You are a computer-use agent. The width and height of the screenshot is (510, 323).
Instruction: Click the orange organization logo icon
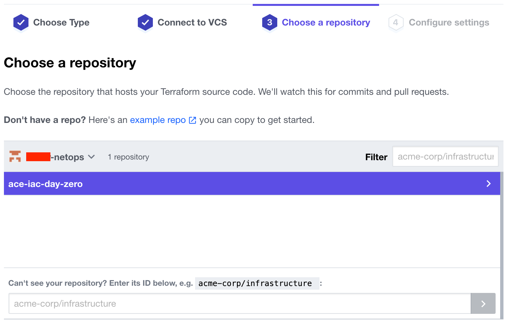(15, 156)
